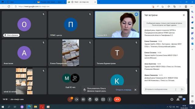Open the Edge sidebar Outlook icon
The height and width of the screenshot is (109, 195).
pyautogui.click(x=192, y=44)
